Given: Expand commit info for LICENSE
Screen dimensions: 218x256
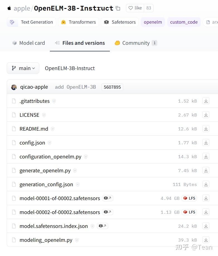Looking at the screenshot, I should (x=44, y=115).
